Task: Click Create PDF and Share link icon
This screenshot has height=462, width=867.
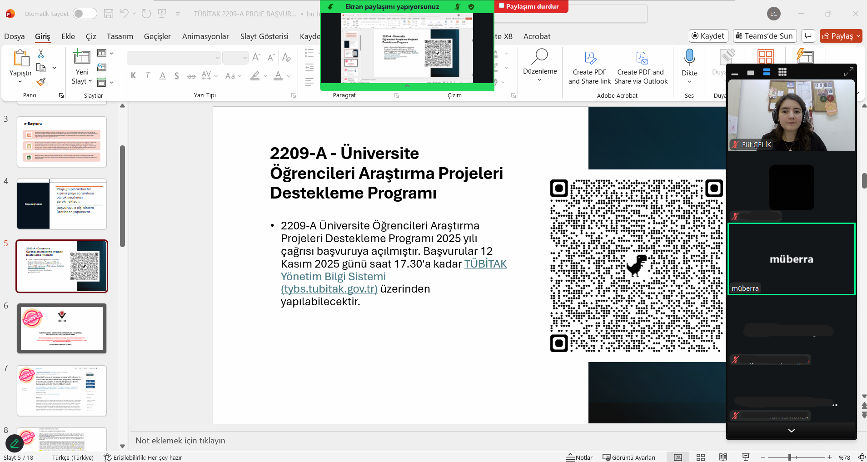Action: click(x=589, y=58)
